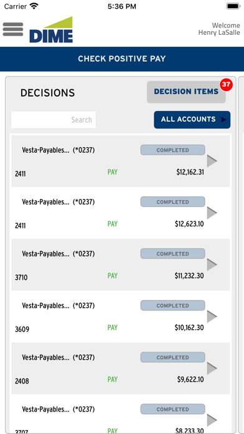Open details arrow for $9,622.10 check
Image resolution: width=244 pixels, height=434 pixels.
[x=212, y=369]
